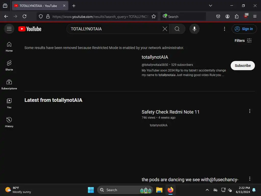The image size is (261, 196).
Task: Open 'the pods are dancing' video
Action: click(190, 180)
